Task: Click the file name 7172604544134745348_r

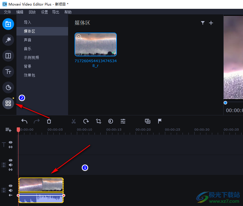Action: tap(96, 63)
